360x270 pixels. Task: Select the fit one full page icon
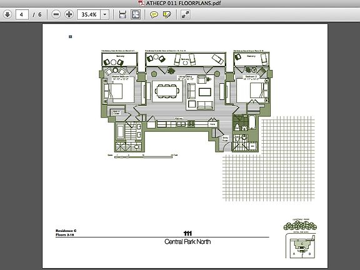[x=135, y=14]
